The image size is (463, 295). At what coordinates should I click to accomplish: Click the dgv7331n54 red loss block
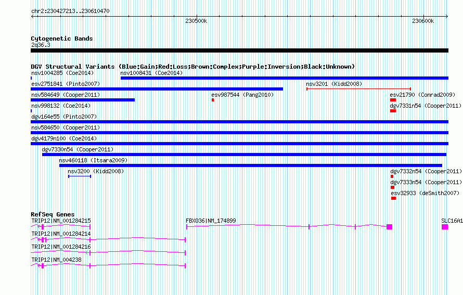393,111
